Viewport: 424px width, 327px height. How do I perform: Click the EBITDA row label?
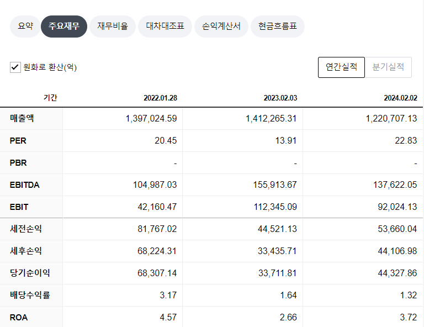[x=25, y=185]
